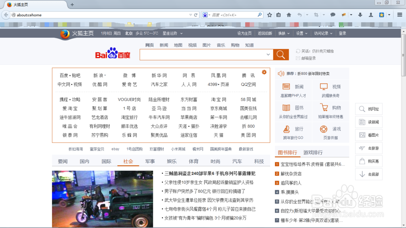
Task: Open the Firefox hamburger menu
Action: coord(400,15)
